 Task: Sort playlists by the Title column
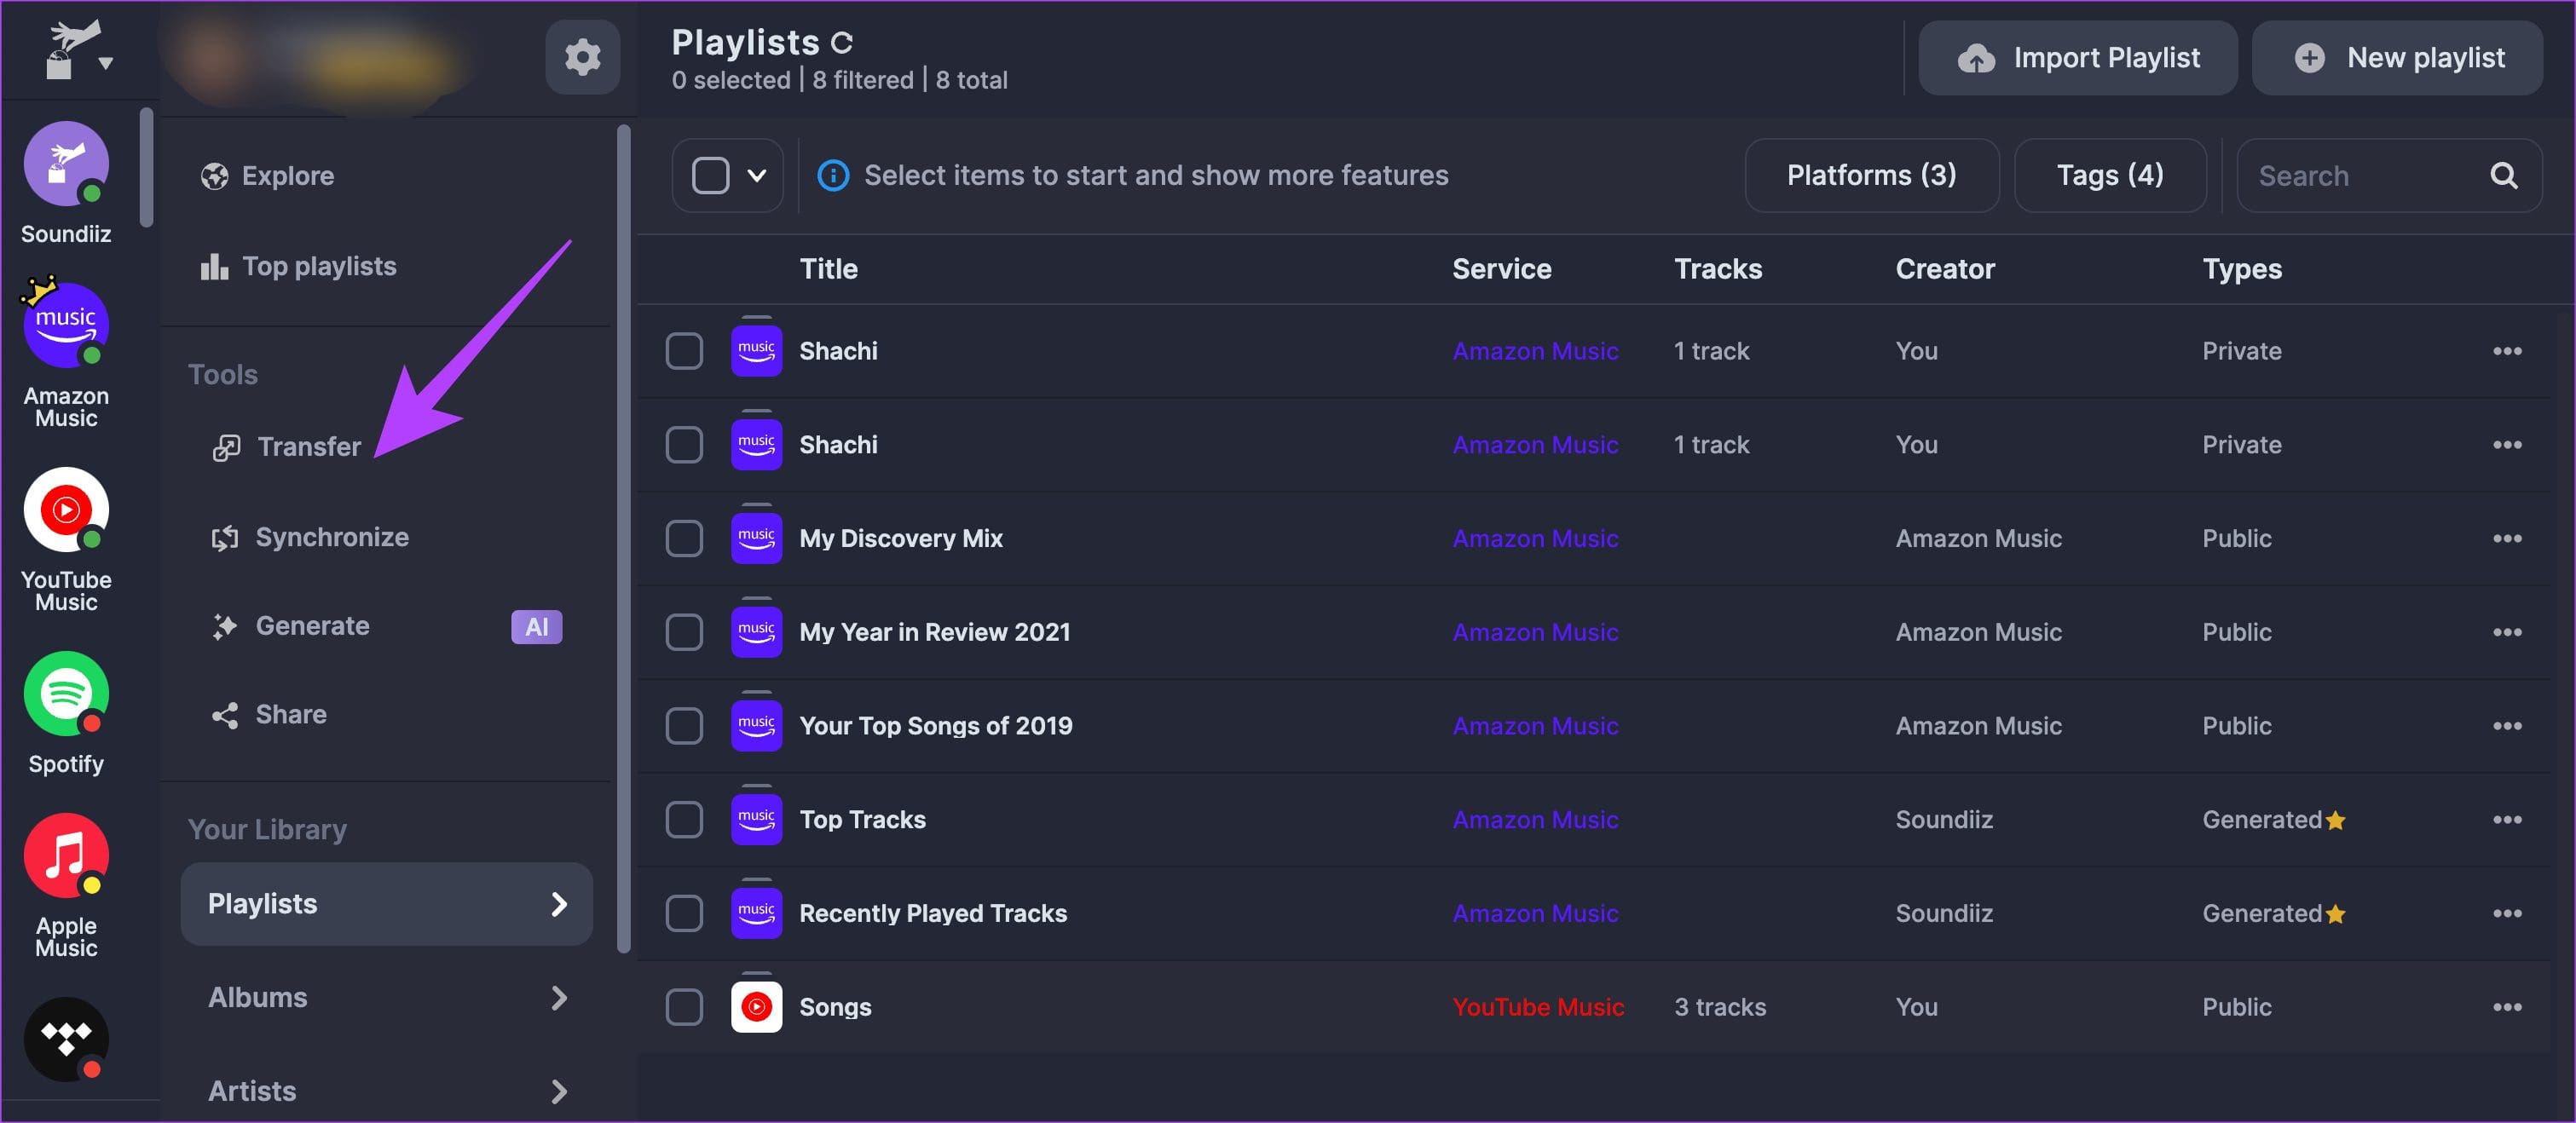click(828, 270)
